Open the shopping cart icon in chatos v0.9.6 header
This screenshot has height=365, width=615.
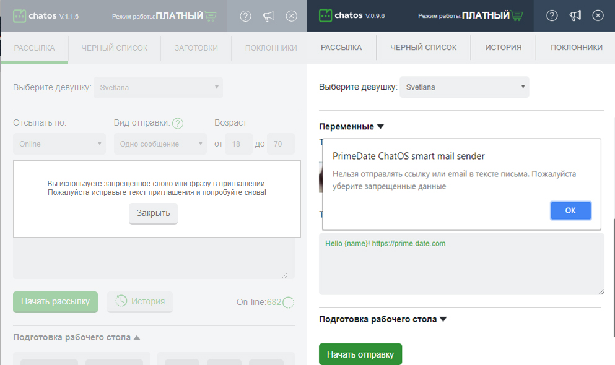[x=517, y=15]
